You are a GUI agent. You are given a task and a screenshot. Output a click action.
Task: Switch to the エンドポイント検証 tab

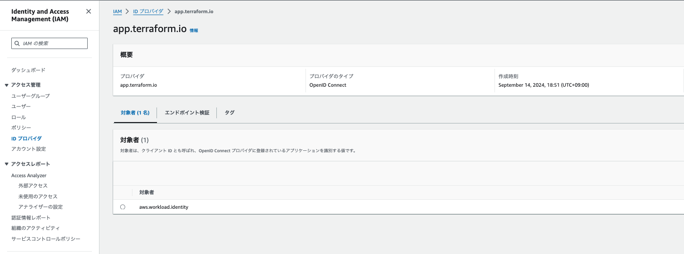tap(187, 113)
